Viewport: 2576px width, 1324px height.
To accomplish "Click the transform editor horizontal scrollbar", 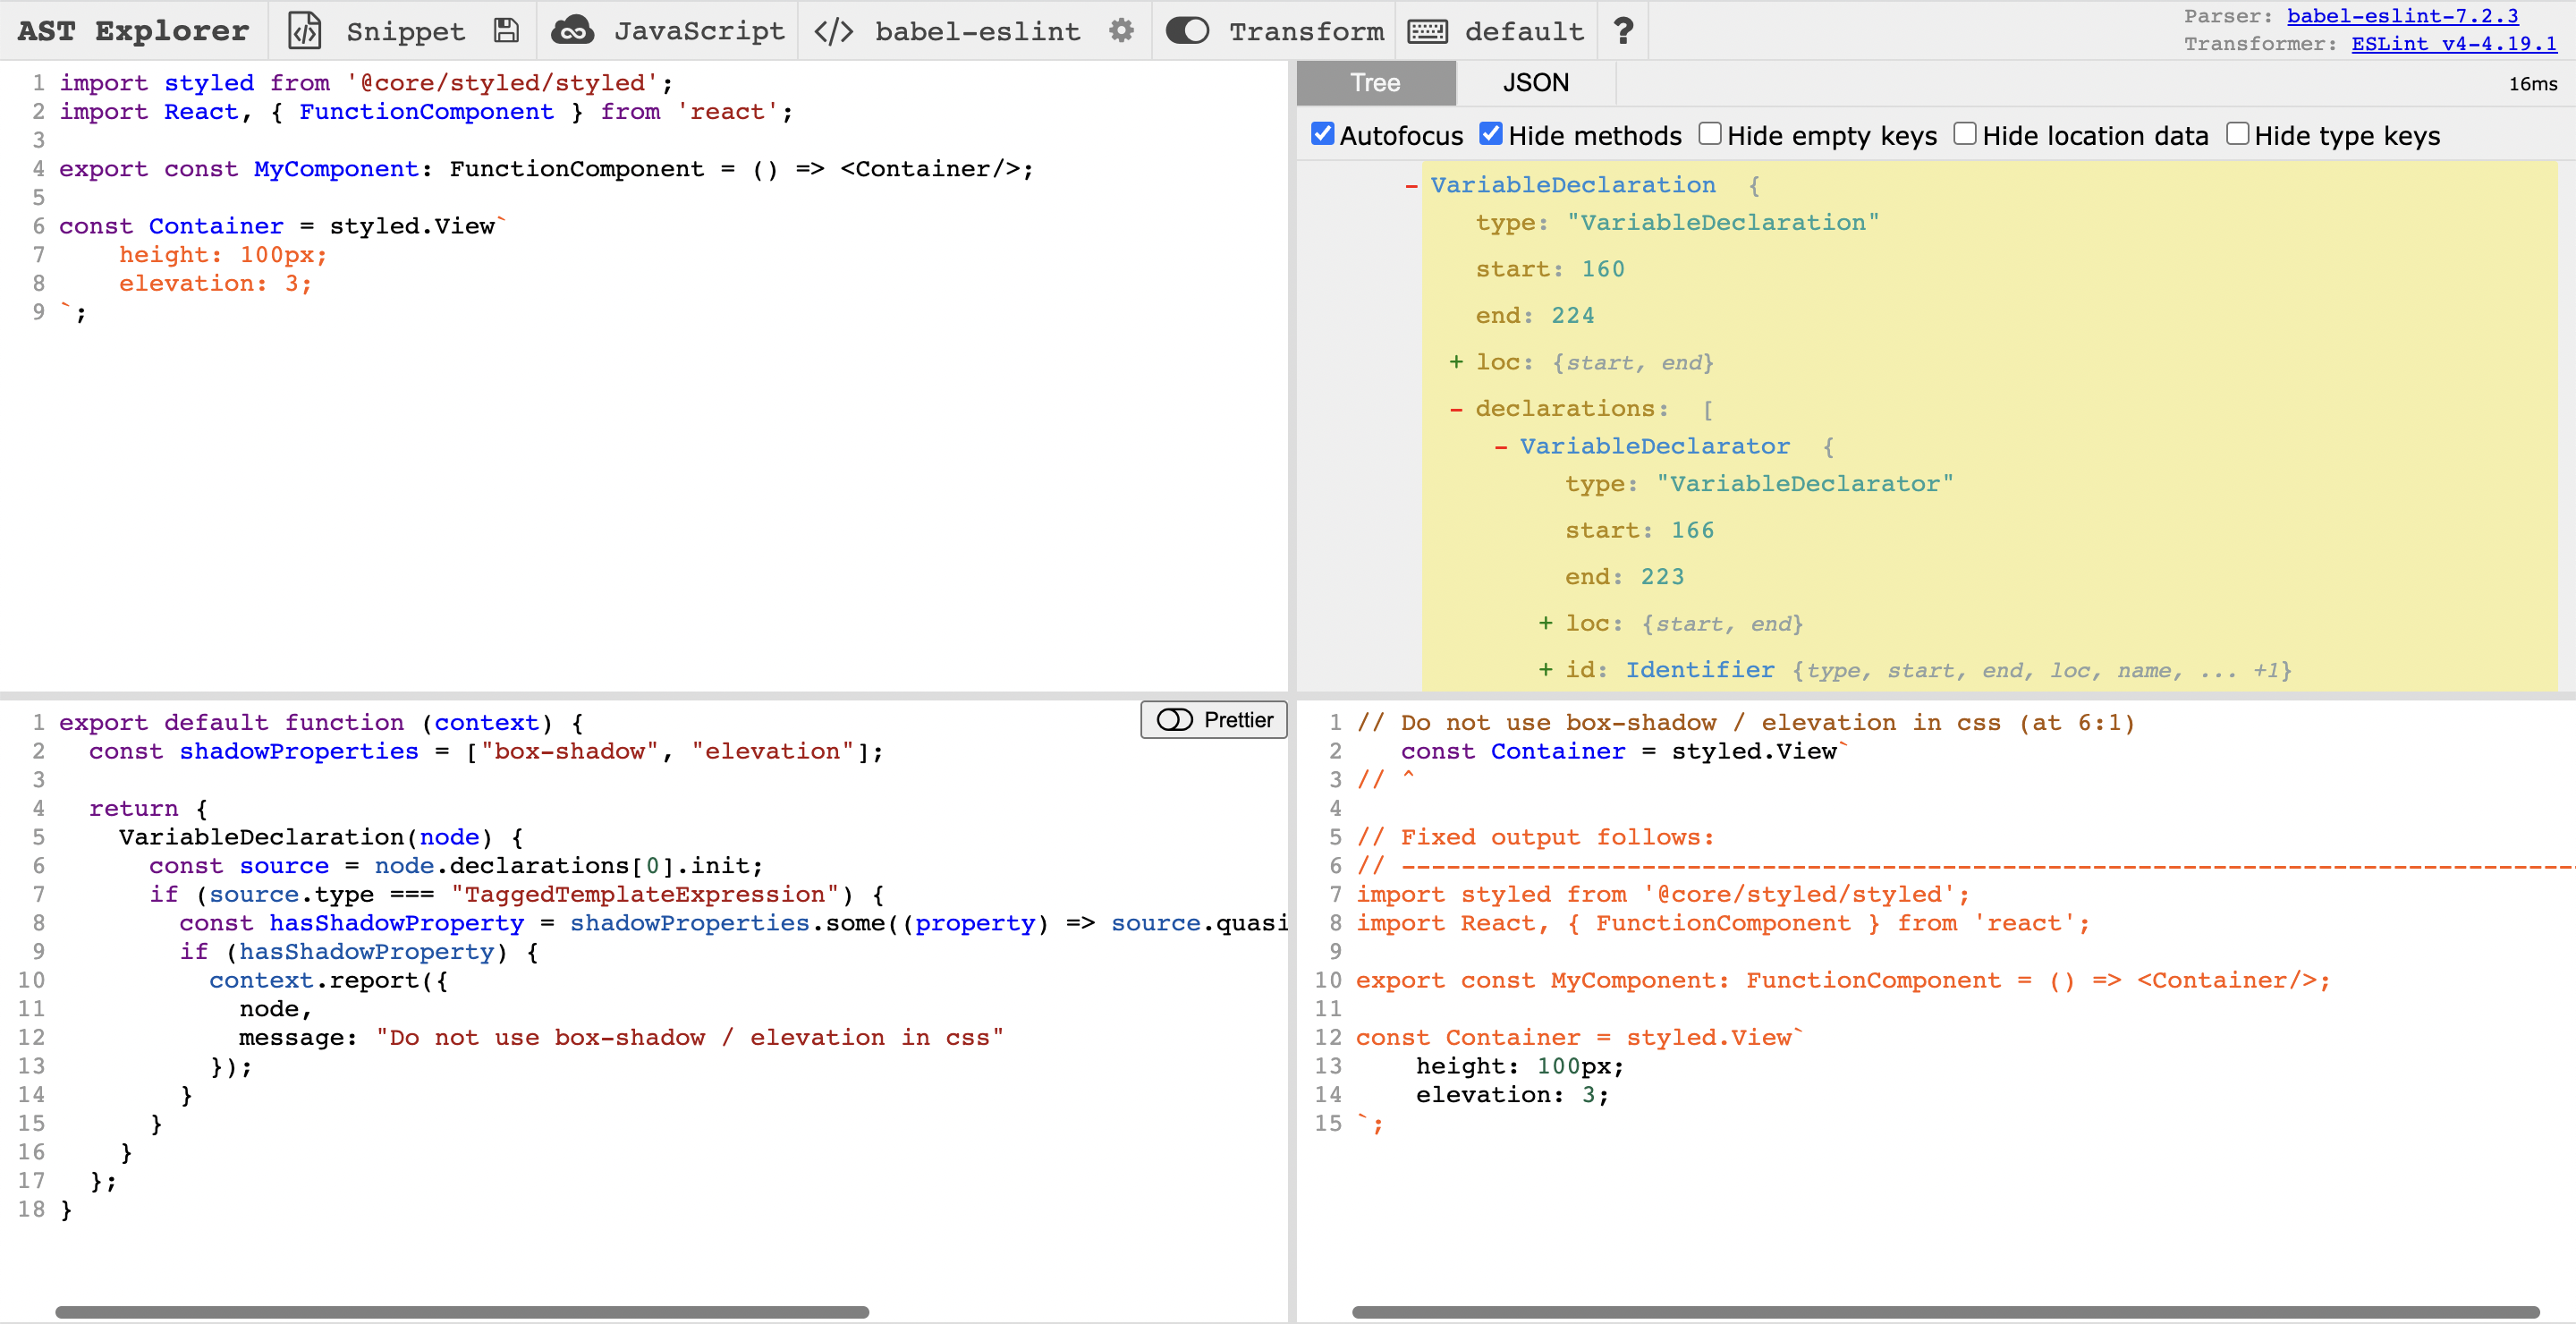I will click(462, 1311).
